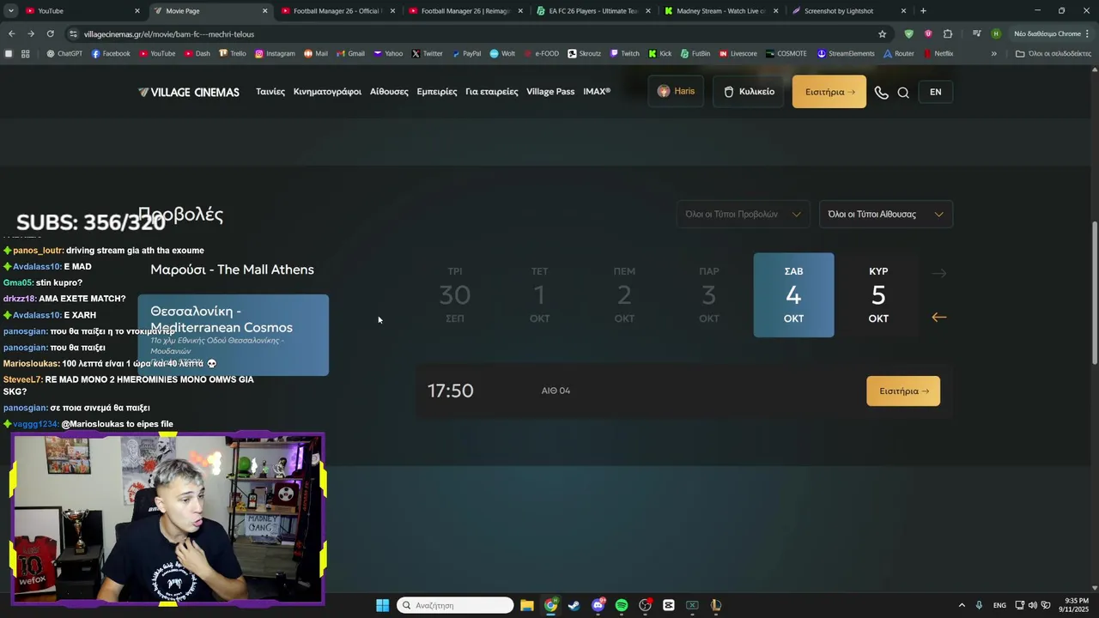Open the Chrome apps grid icon
Viewport: 1099px width, 618px height.
click(x=26, y=53)
